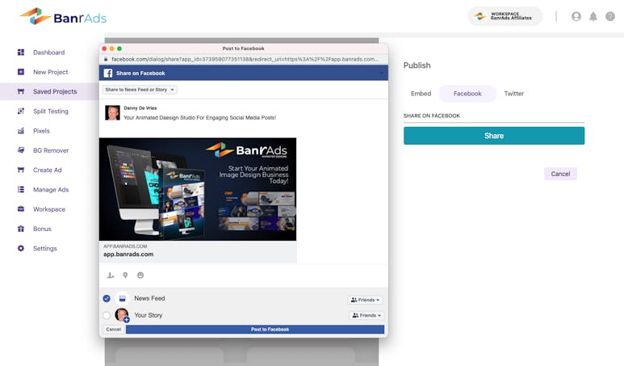
Task: Uncheck the News Feed checkbox
Action: pyautogui.click(x=107, y=299)
